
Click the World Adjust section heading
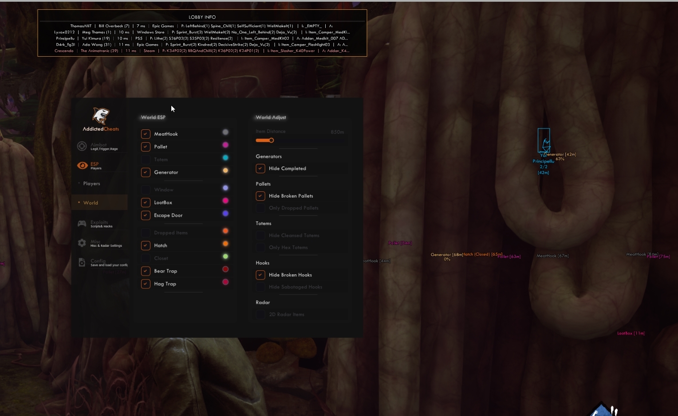(271, 117)
